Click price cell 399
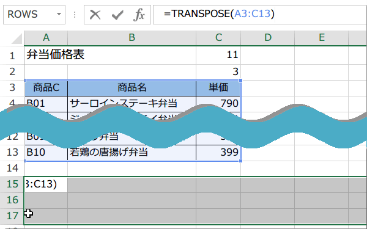Viewport: 367px width, 229px height. [218, 153]
